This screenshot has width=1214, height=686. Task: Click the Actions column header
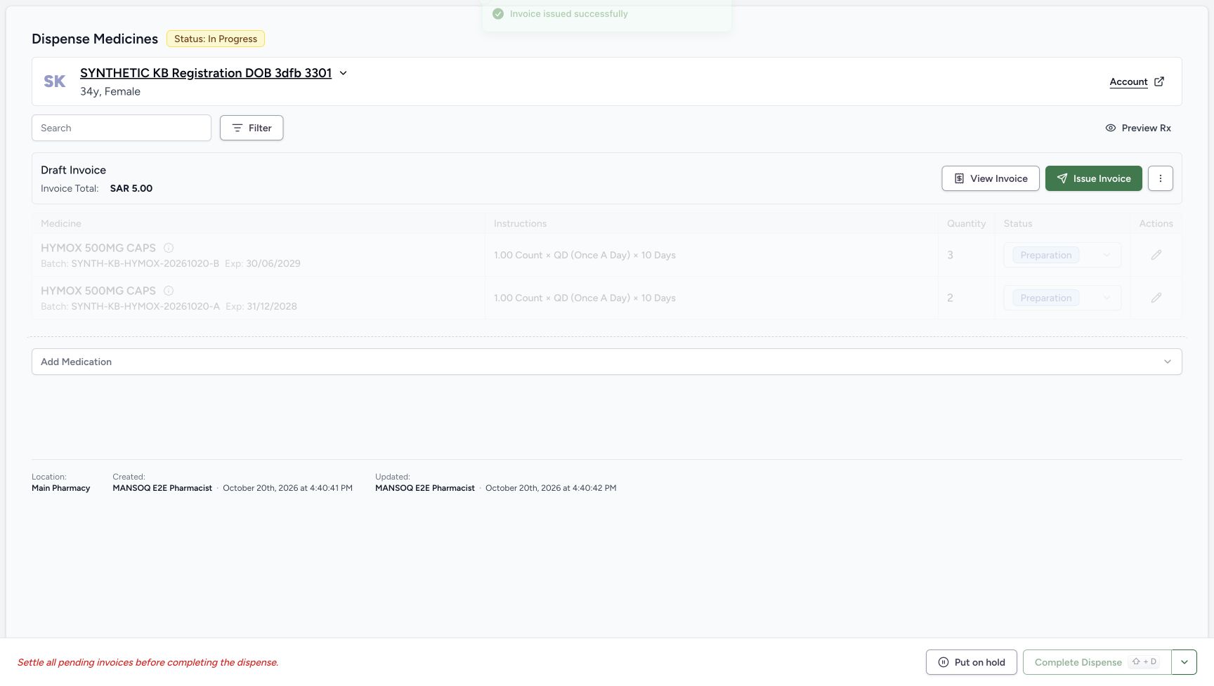tap(1156, 223)
